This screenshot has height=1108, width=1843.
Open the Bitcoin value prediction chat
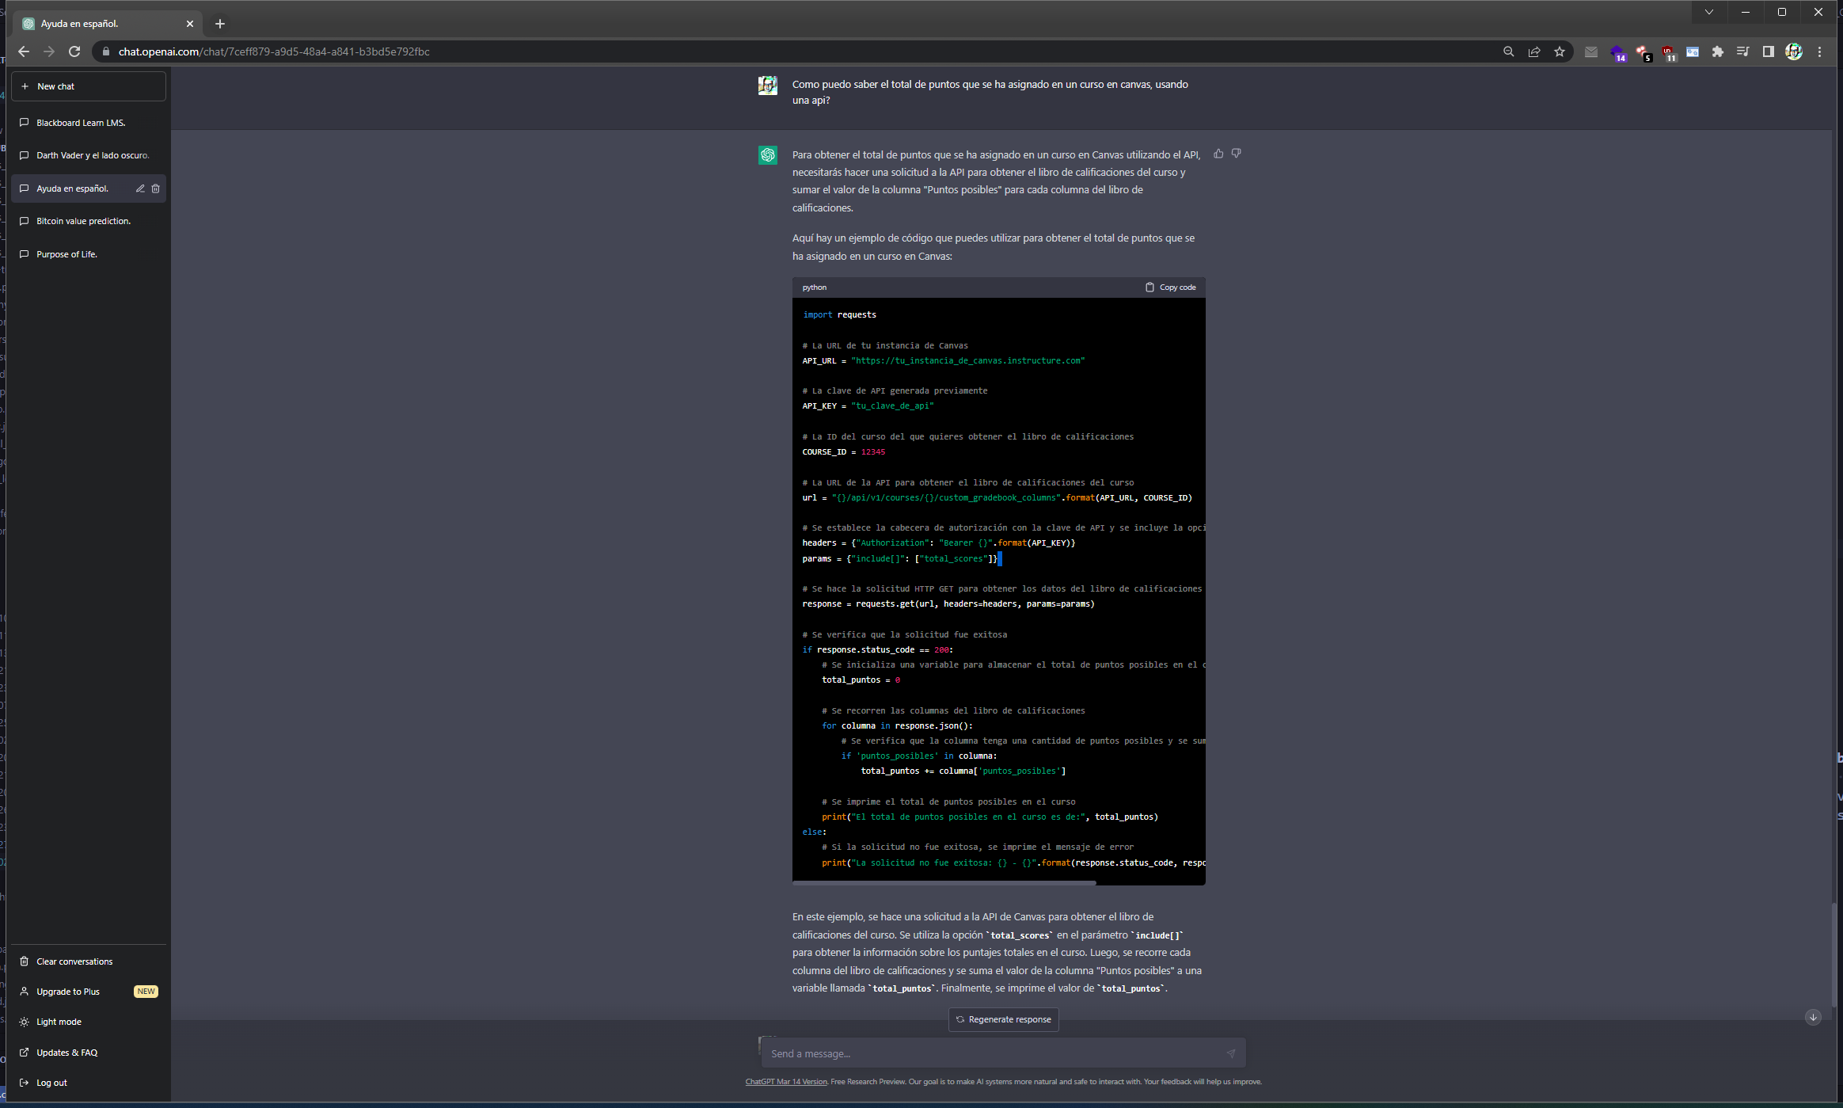pyautogui.click(x=83, y=221)
